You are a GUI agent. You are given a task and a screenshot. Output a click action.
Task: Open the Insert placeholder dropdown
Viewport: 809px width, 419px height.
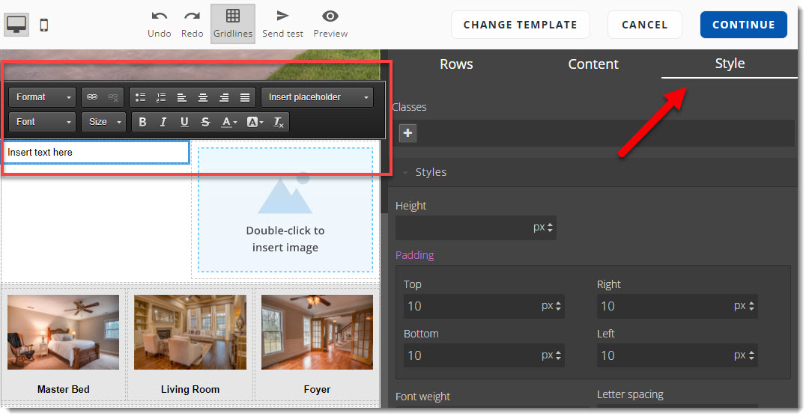coord(317,97)
